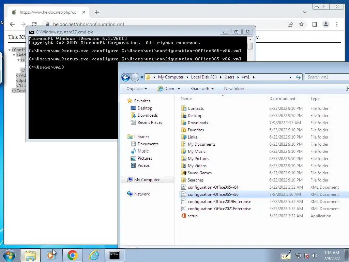Open the Organize menu

point(136,89)
